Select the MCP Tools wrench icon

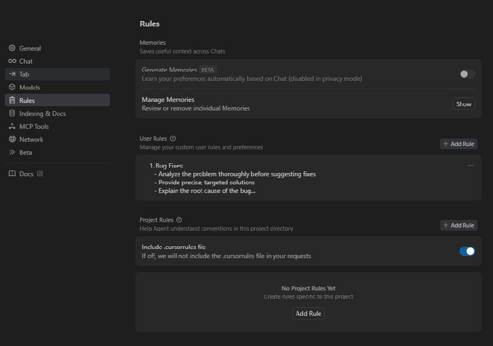point(11,126)
